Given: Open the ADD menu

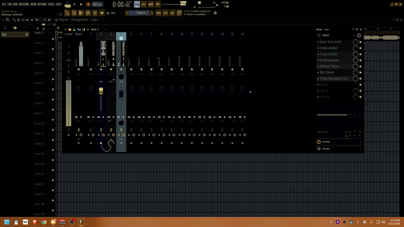Looking at the screenshot, I should [x=15, y=4].
